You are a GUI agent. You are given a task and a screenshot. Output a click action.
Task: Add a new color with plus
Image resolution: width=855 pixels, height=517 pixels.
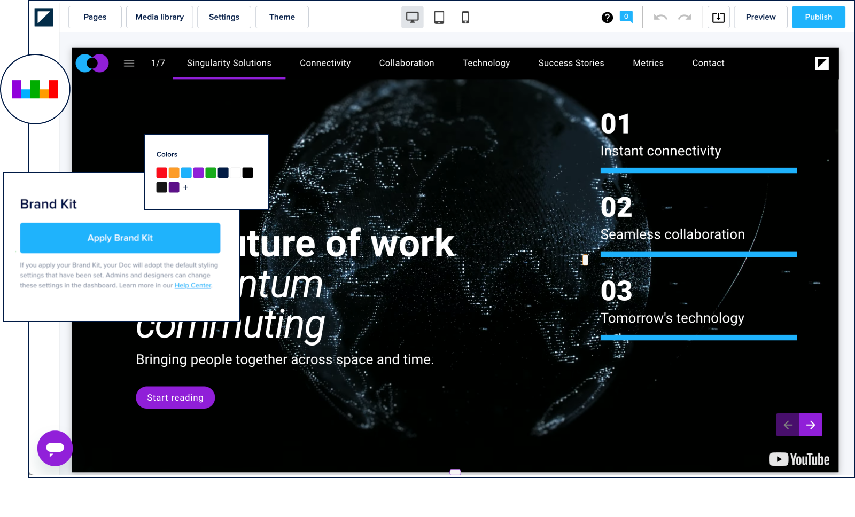tap(185, 187)
